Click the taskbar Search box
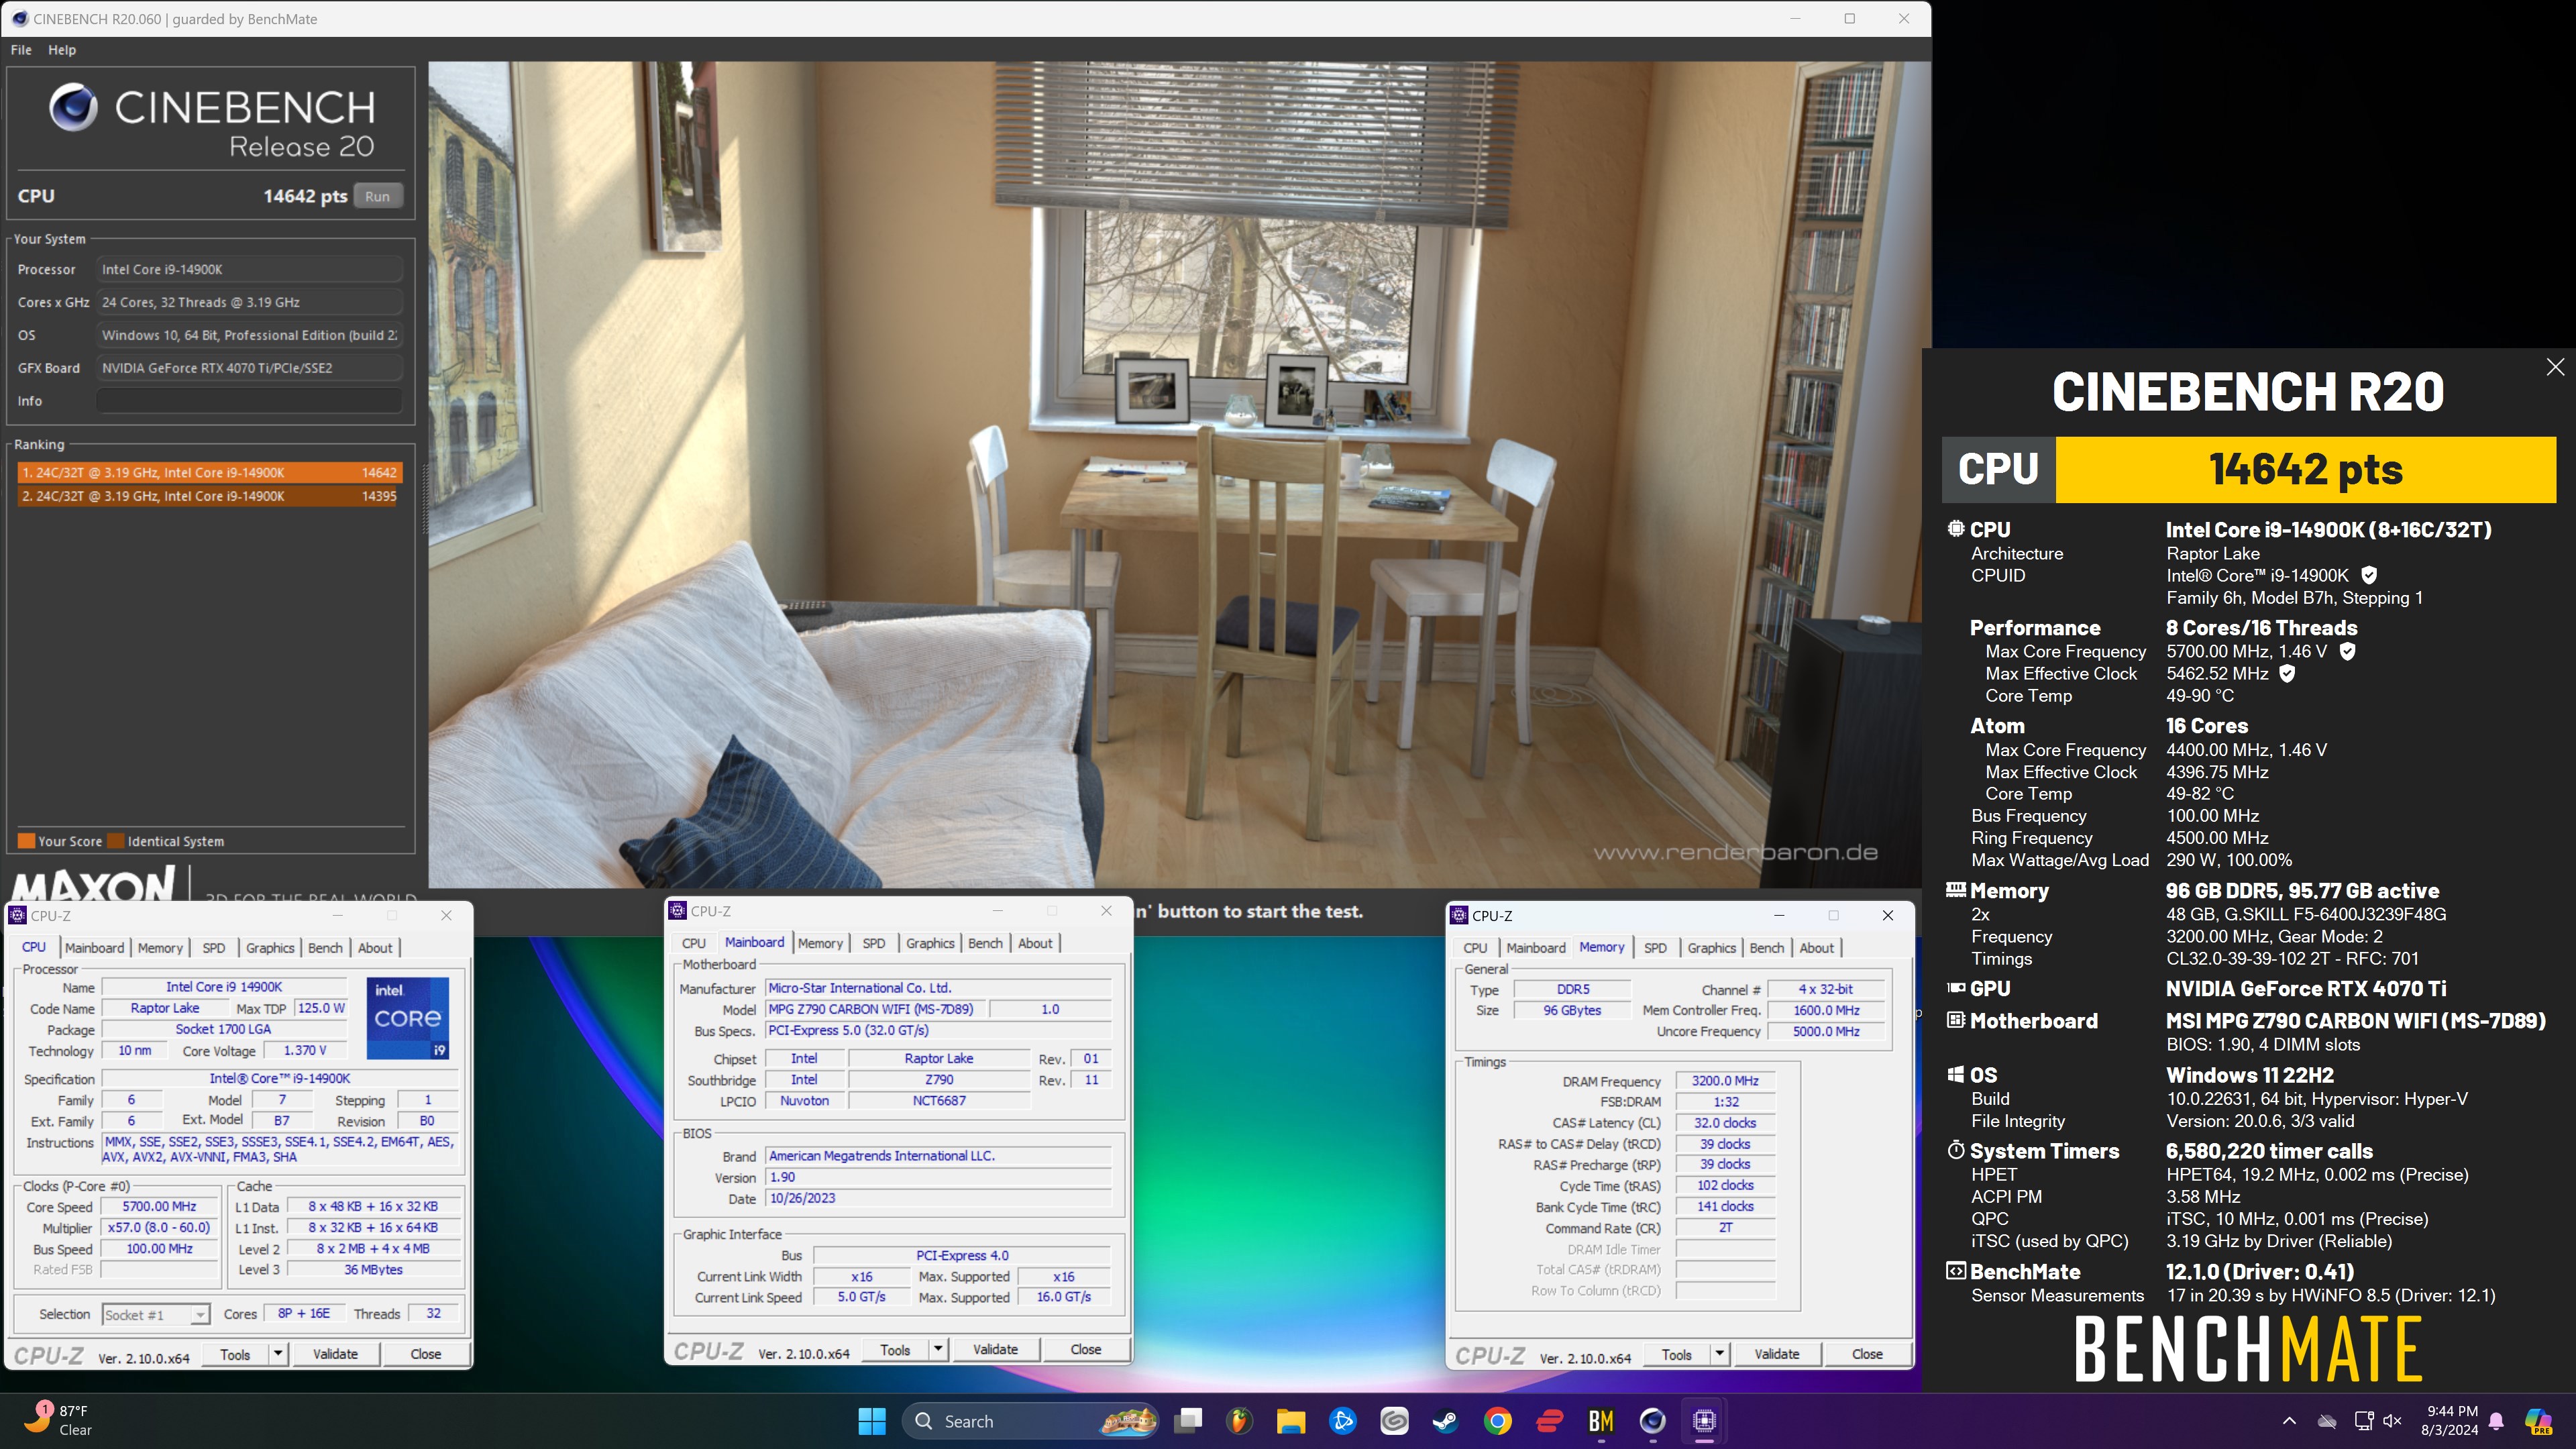Screen dimensions: 2576x1449 point(1030,1421)
